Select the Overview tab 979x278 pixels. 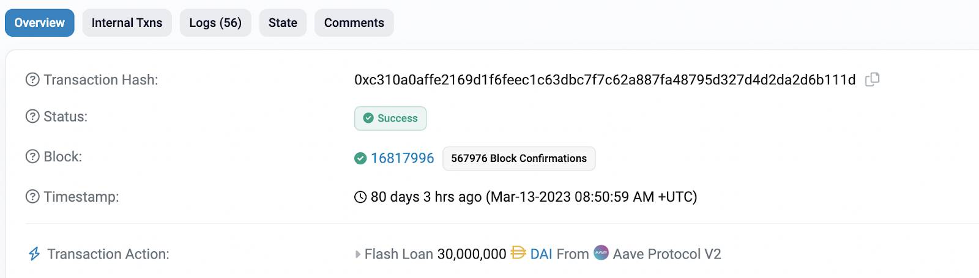[40, 23]
